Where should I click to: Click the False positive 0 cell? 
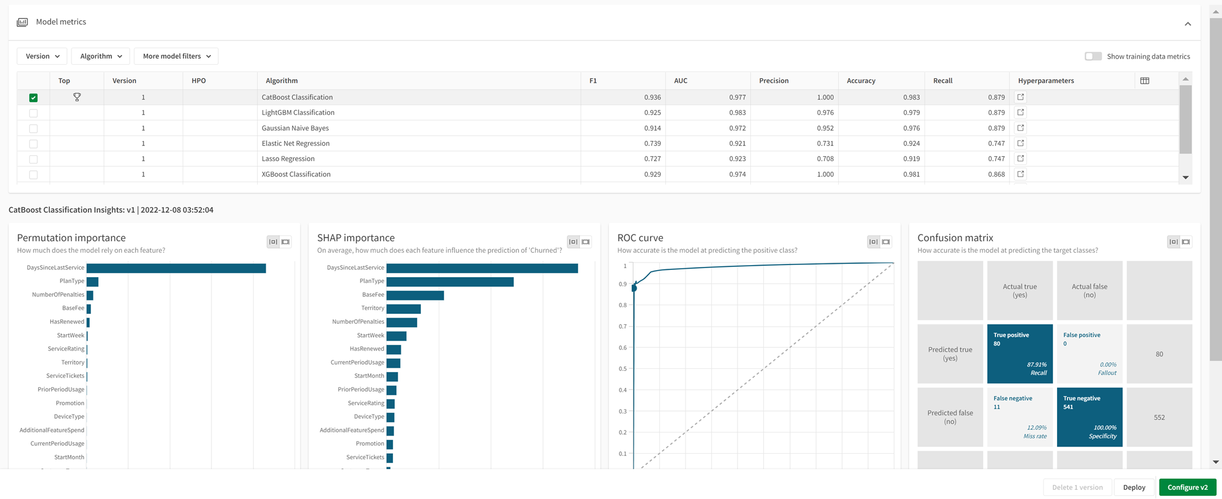pos(1089,354)
